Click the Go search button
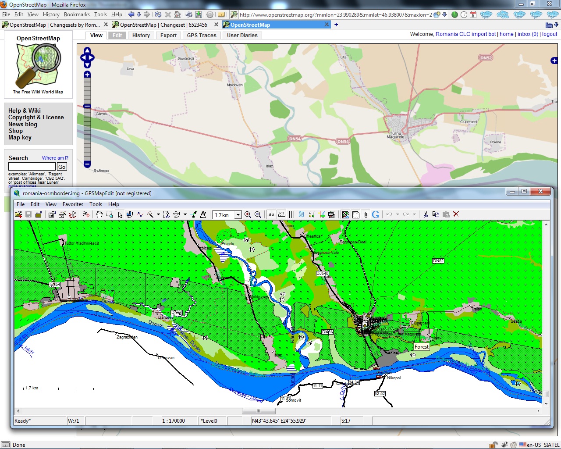The image size is (561, 449). 62,167
